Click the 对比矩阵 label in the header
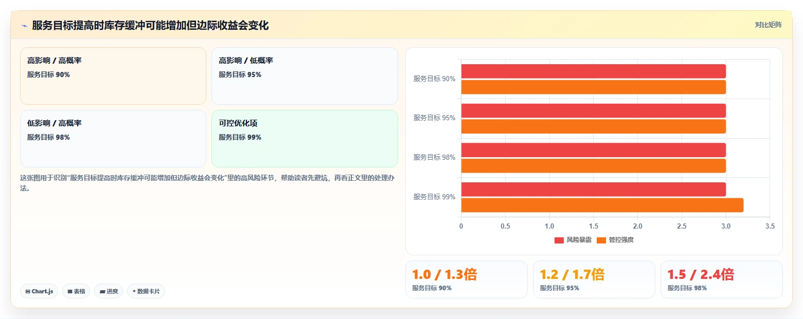The width and height of the screenshot is (803, 319). [x=768, y=25]
